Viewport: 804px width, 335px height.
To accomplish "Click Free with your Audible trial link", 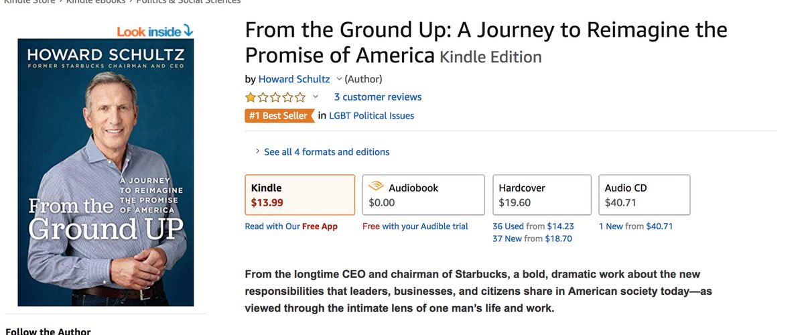I will pos(415,226).
